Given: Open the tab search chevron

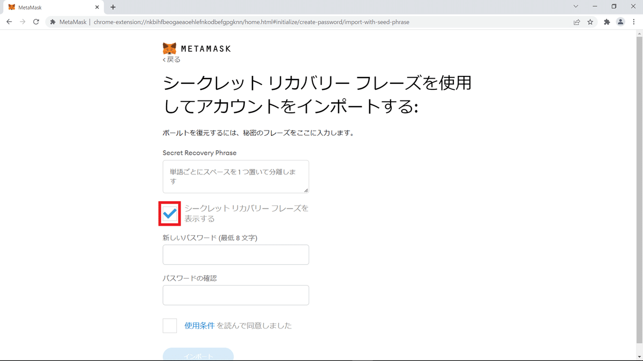Looking at the screenshot, I should (576, 6).
